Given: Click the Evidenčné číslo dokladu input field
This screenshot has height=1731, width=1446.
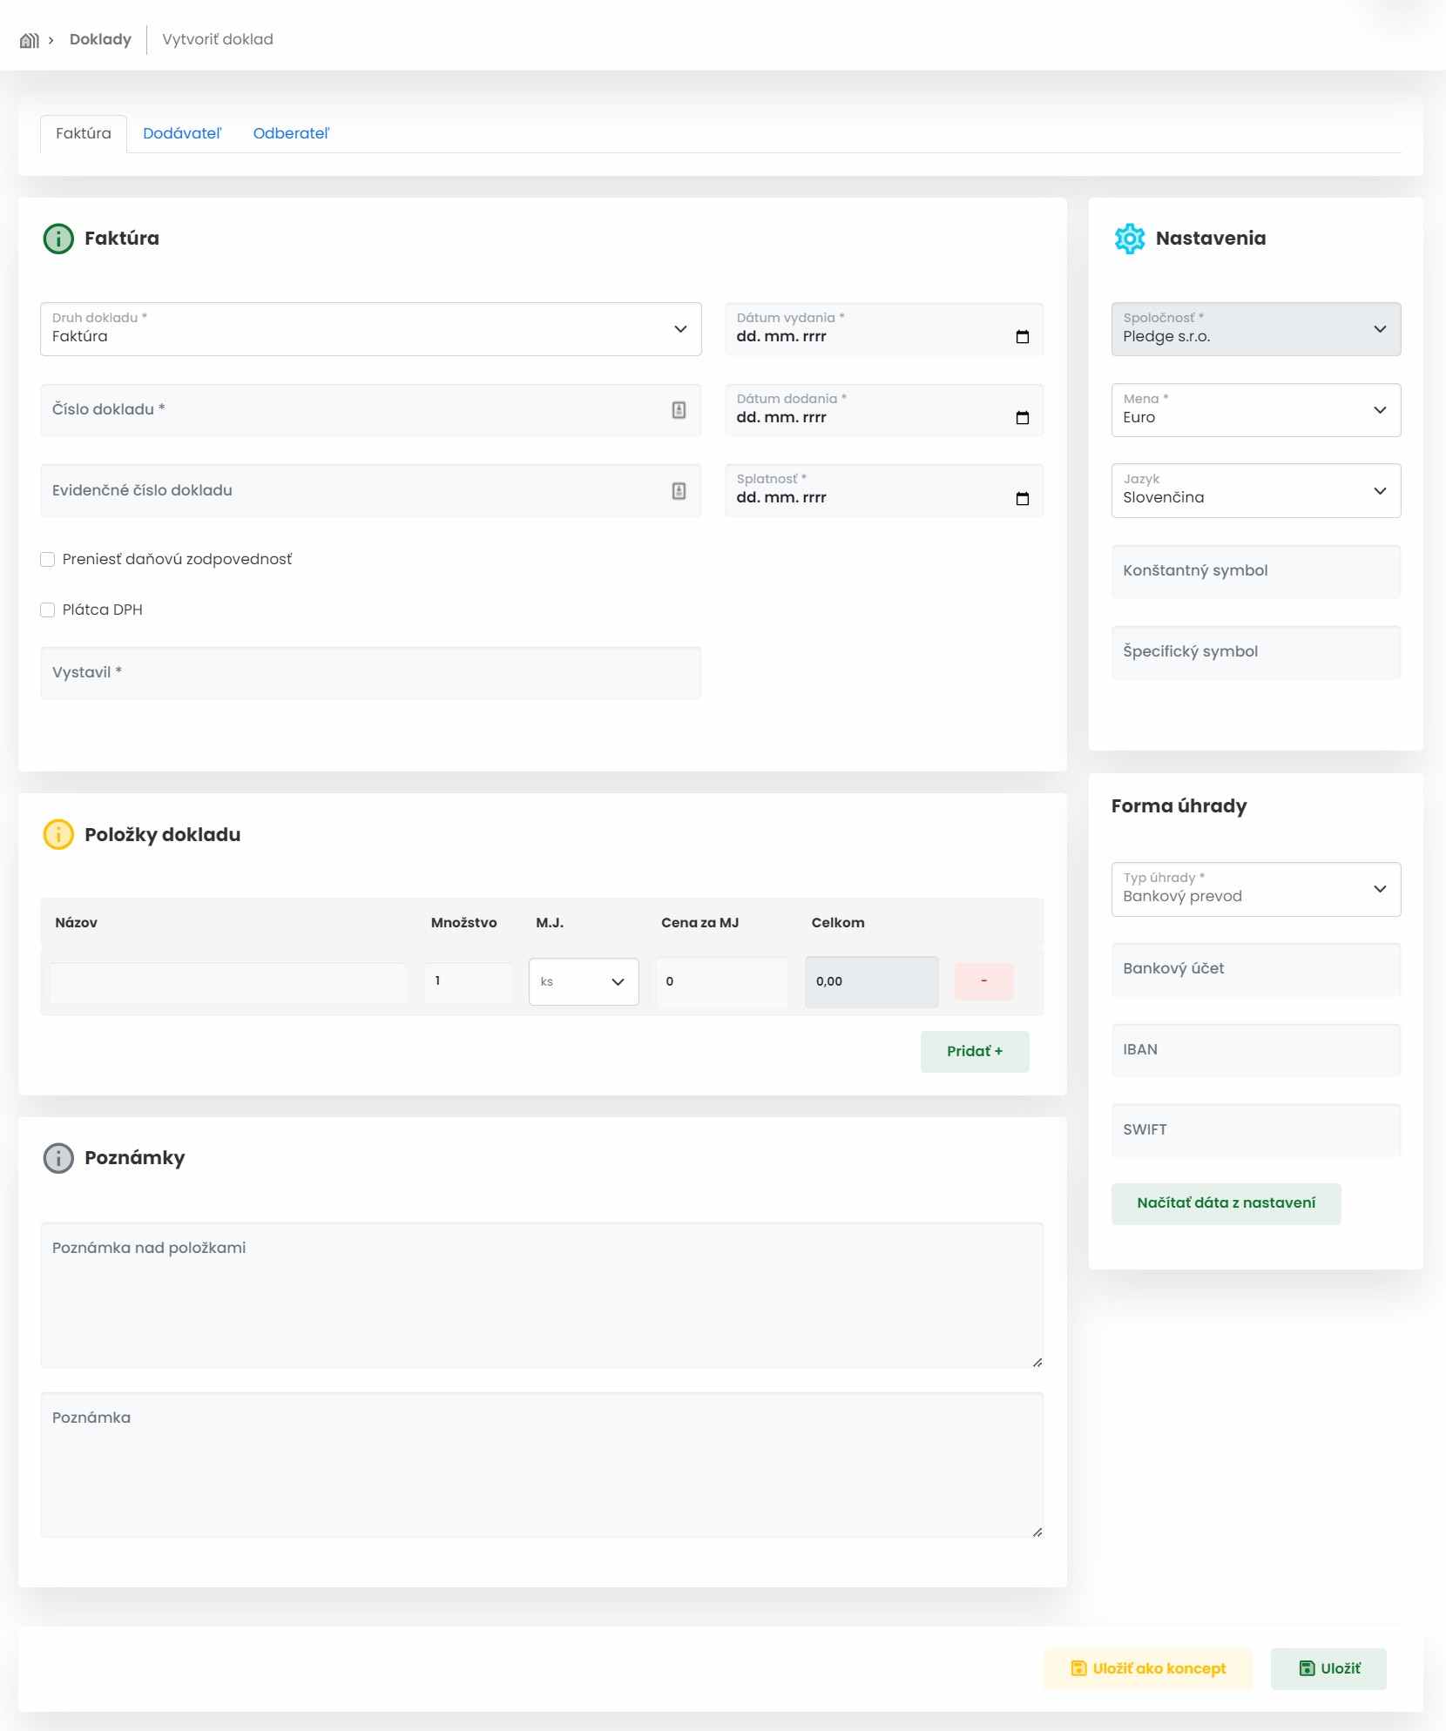Looking at the screenshot, I should pos(371,491).
